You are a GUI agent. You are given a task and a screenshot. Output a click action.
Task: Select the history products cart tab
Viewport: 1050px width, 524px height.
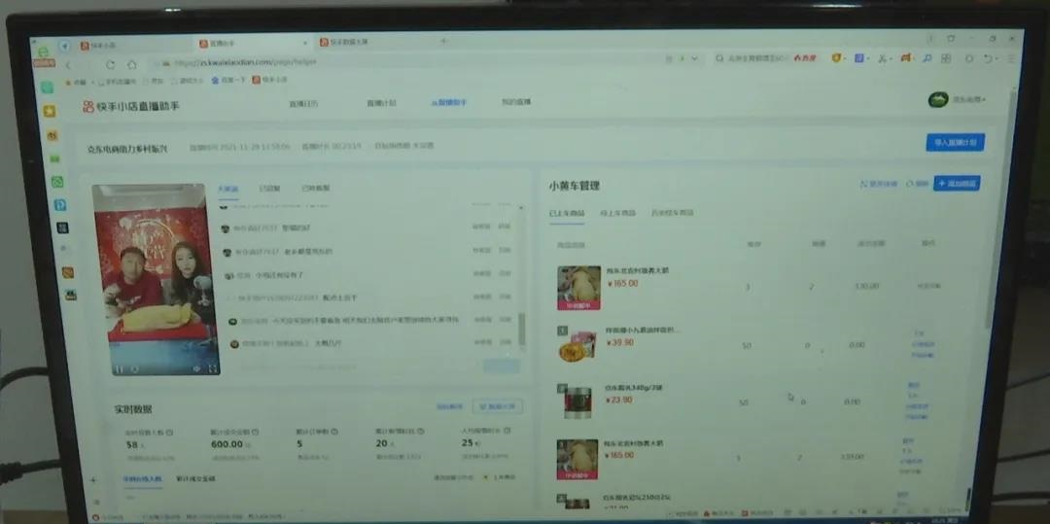[673, 213]
